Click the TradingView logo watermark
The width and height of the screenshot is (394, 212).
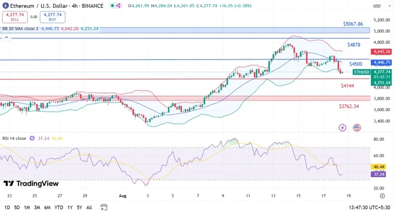click(x=31, y=183)
